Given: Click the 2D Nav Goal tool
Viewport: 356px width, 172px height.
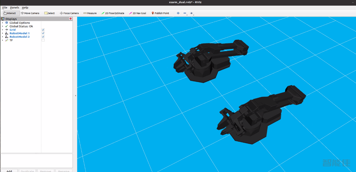Looking at the screenshot, I should tap(138, 13).
